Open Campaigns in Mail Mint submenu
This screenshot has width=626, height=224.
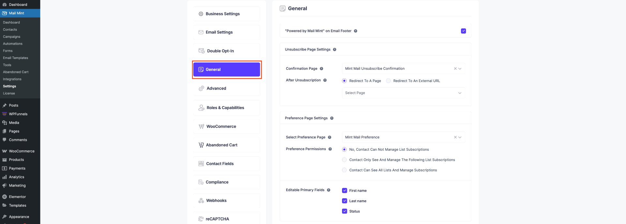coord(12,37)
